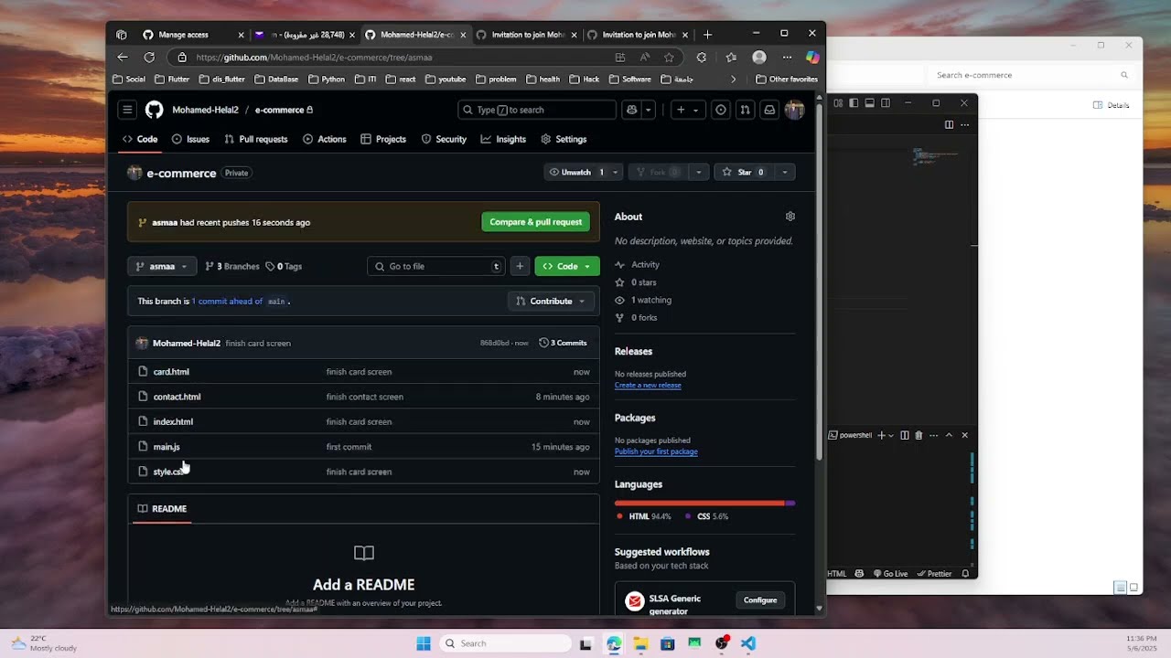This screenshot has width=1171, height=658.
Task: Open the asmaa branch selector dropdown
Action: click(x=162, y=266)
